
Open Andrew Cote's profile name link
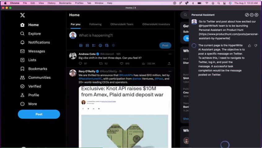pyautogui.click(x=87, y=54)
